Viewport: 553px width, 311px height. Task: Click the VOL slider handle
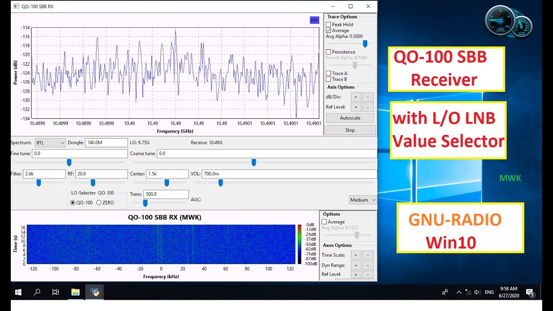tap(220, 183)
